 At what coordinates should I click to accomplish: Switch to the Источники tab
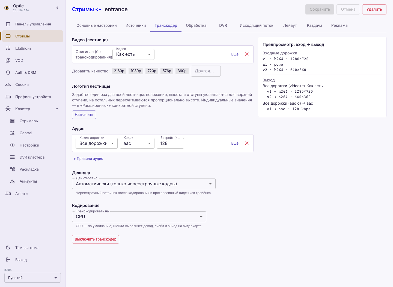(x=136, y=25)
